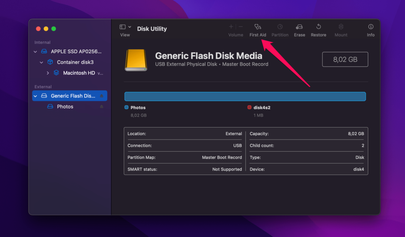Viewport: 405px width, 237px height.
Task: Click the Erase toolbar icon
Action: click(x=299, y=27)
